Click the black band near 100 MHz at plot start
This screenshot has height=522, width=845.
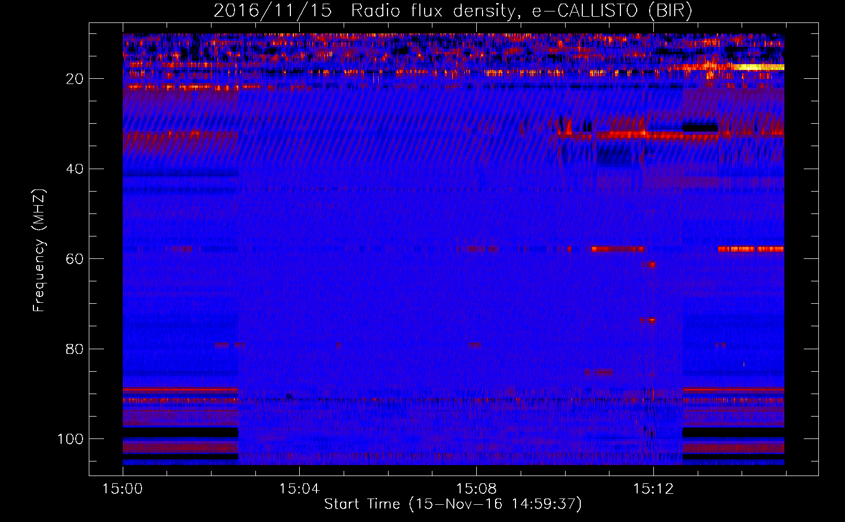point(181,433)
